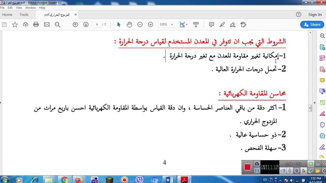Viewport: 326px width, 183px height.
Task: Select the open PDF document tab
Action: (57, 15)
